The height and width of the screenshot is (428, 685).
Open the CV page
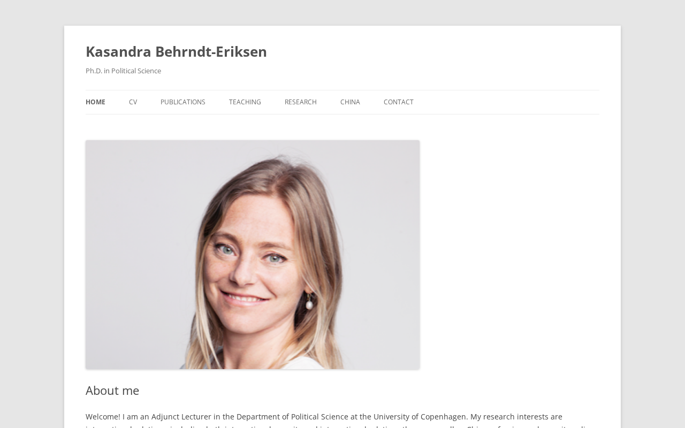(x=133, y=102)
